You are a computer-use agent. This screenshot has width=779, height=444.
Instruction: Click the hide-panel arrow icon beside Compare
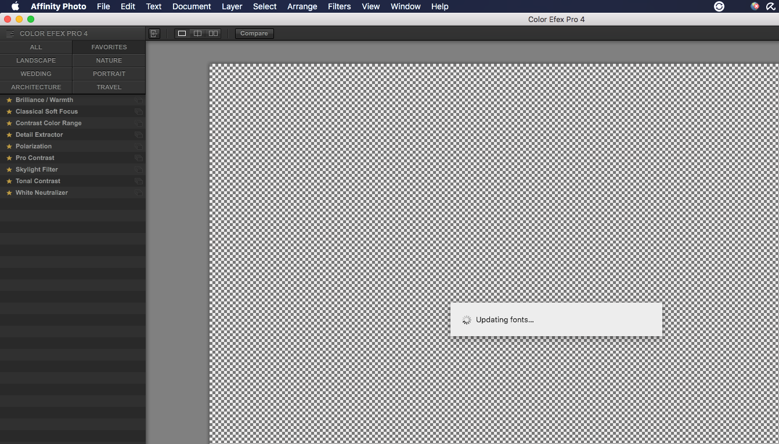coord(154,34)
